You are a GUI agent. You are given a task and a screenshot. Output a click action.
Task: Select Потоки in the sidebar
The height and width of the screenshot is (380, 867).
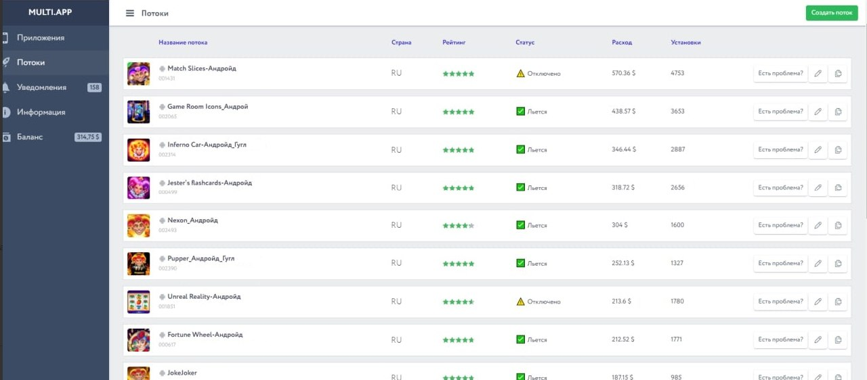[54, 62]
